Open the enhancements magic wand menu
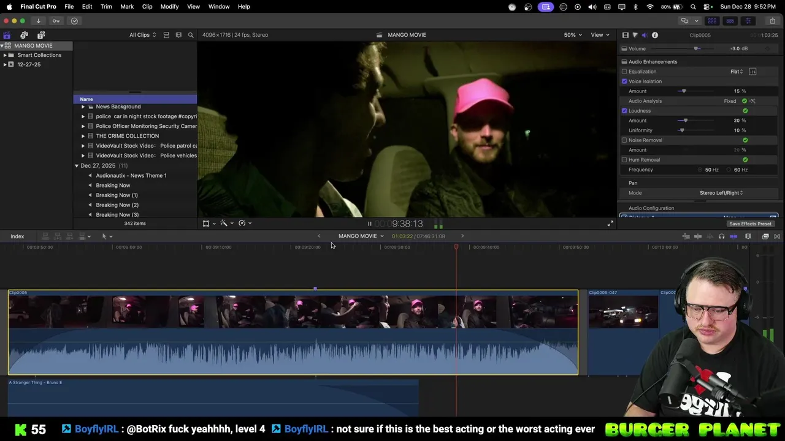 (x=227, y=224)
